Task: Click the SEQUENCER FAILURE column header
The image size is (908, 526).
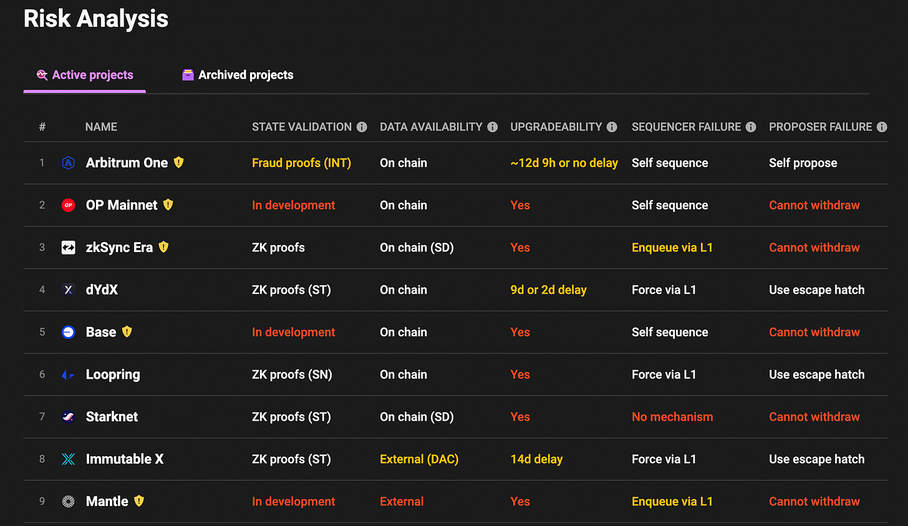Action: point(686,127)
